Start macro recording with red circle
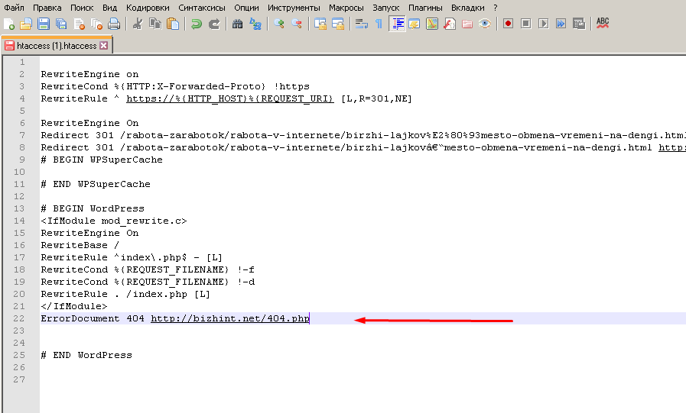 (x=508, y=24)
